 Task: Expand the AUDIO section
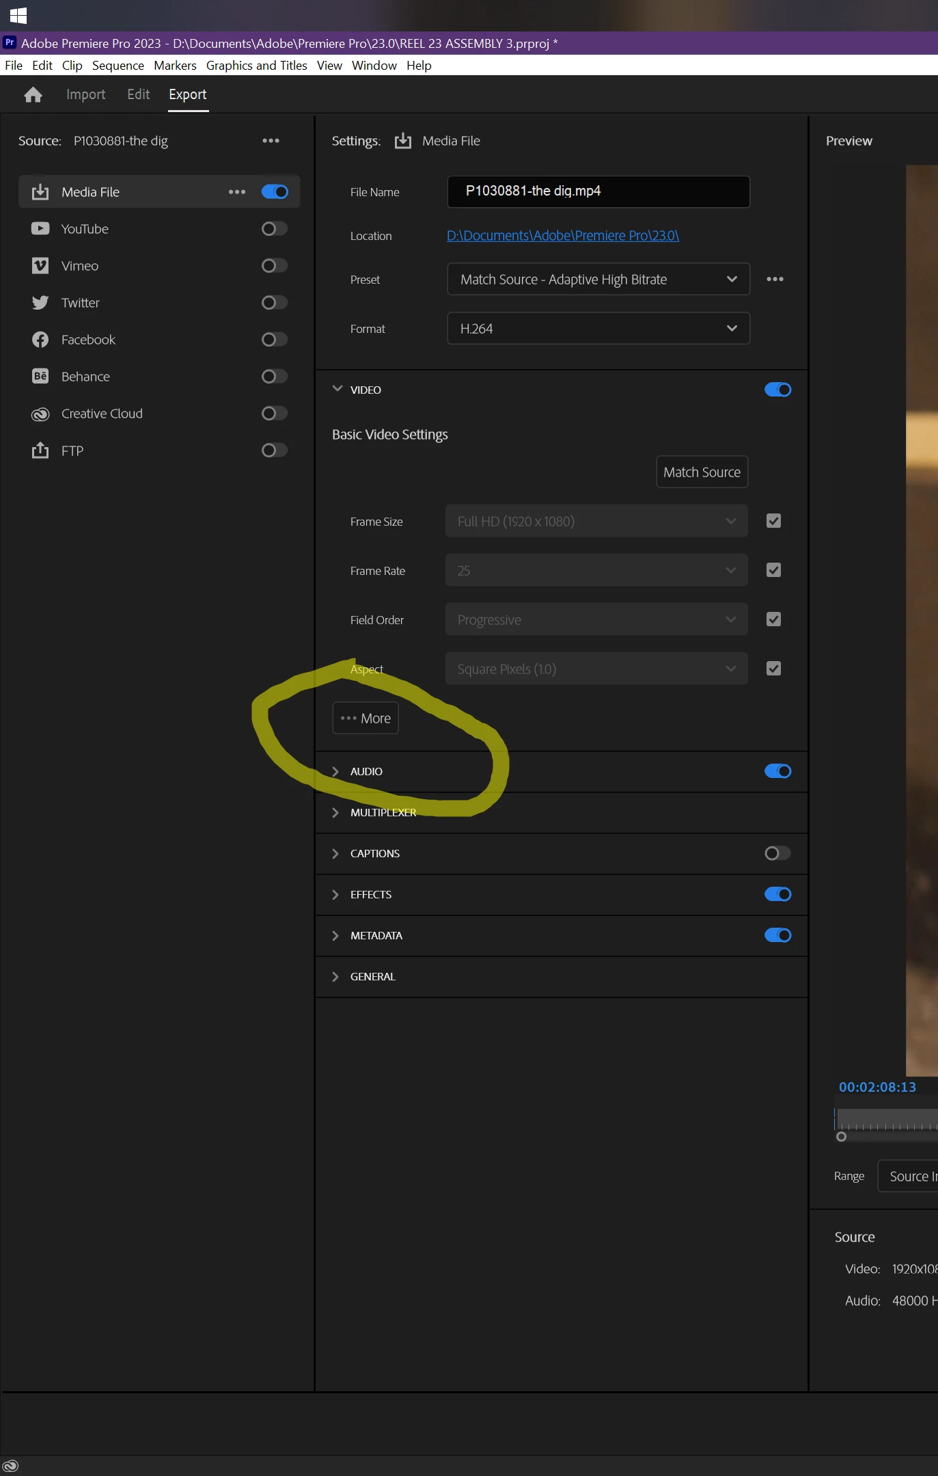(335, 772)
